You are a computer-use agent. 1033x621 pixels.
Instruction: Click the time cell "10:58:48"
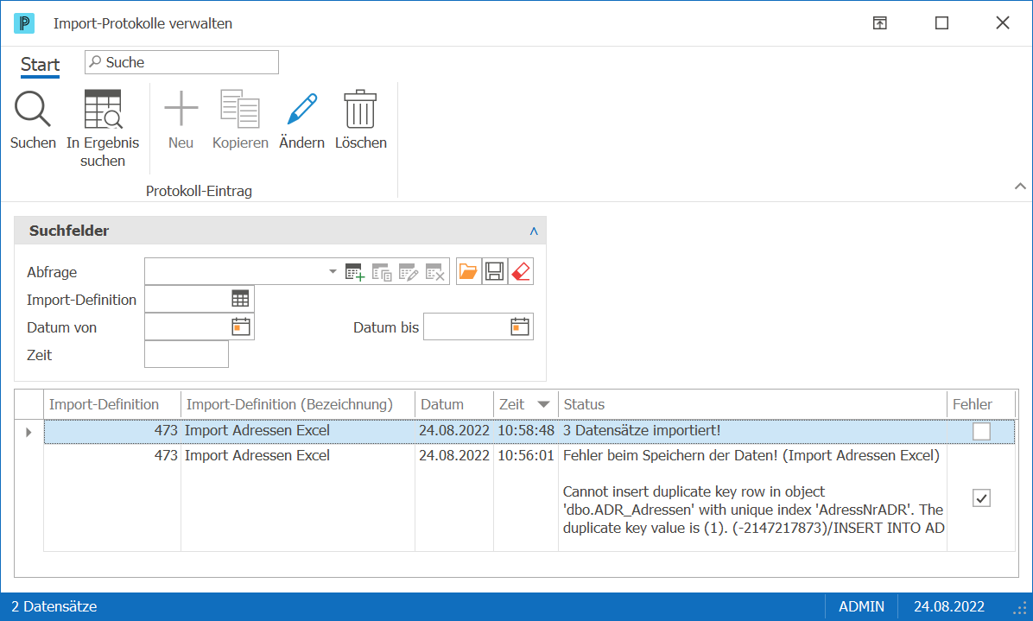pyautogui.click(x=526, y=431)
